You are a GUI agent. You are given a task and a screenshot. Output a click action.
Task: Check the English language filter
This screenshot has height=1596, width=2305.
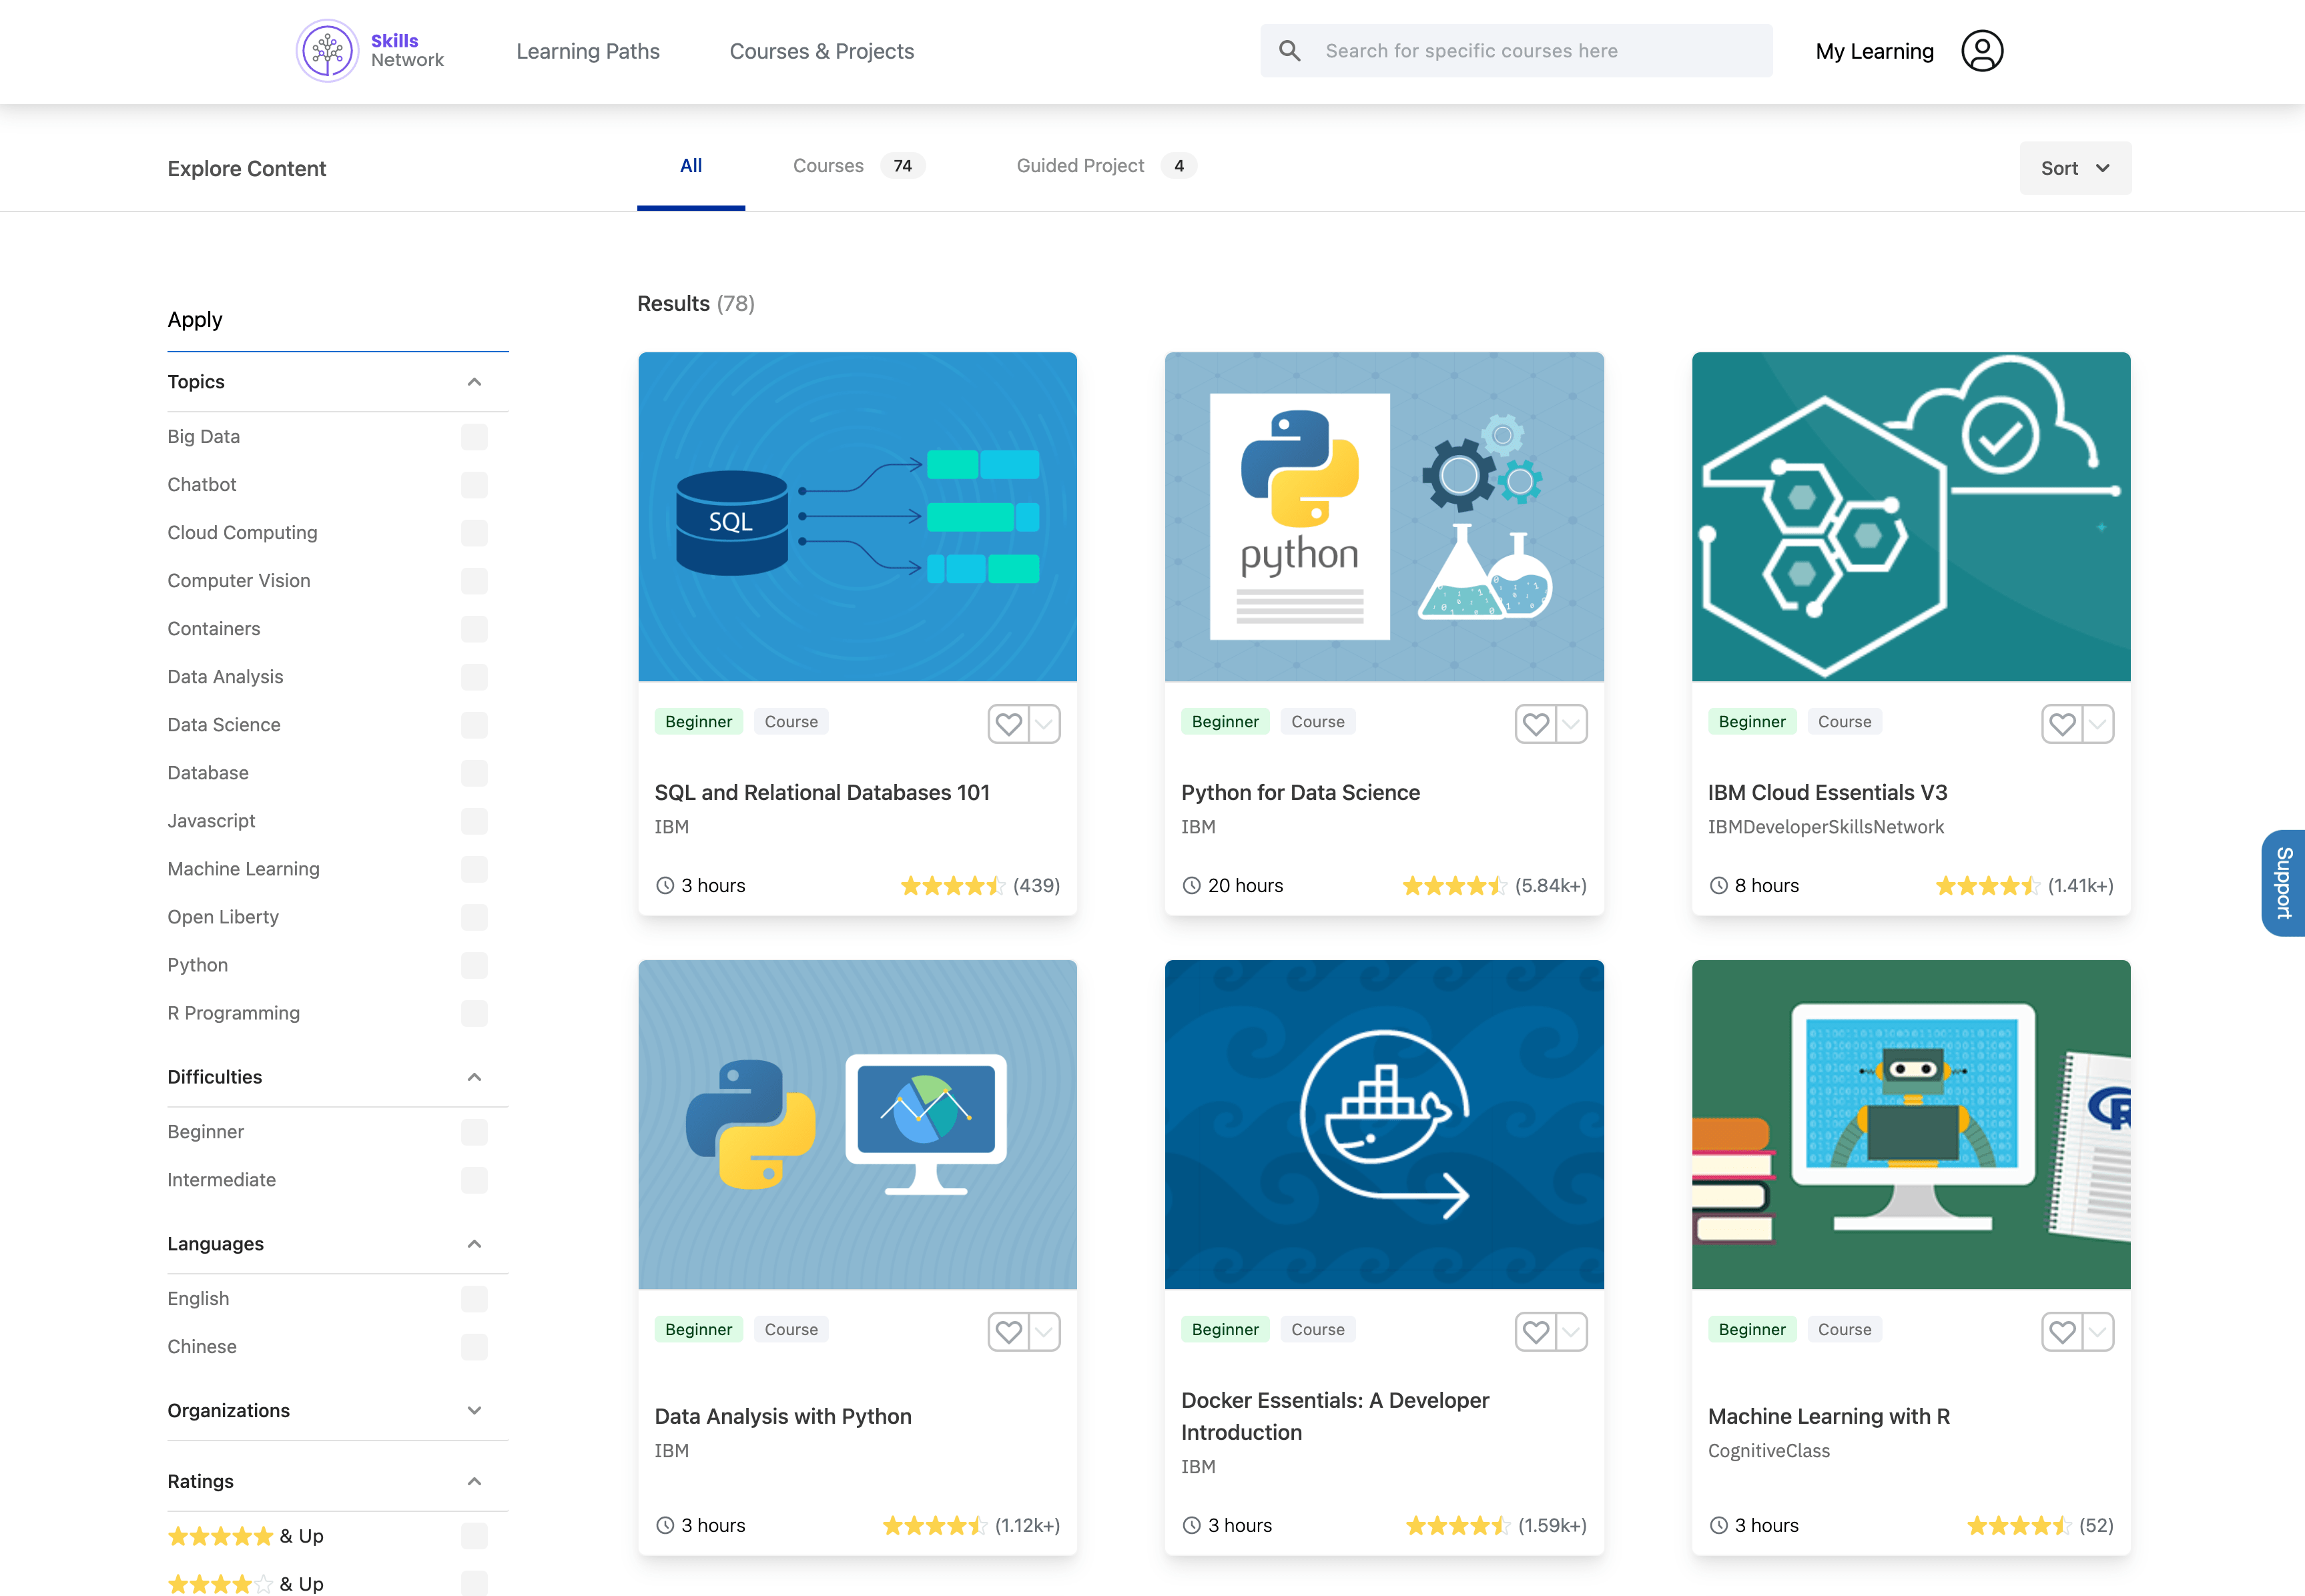474,1298
